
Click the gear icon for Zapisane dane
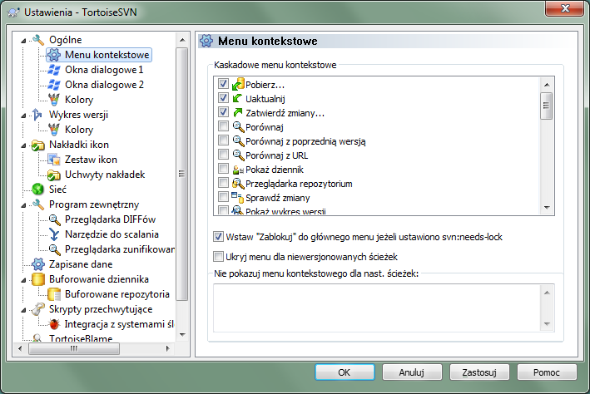coord(38,264)
